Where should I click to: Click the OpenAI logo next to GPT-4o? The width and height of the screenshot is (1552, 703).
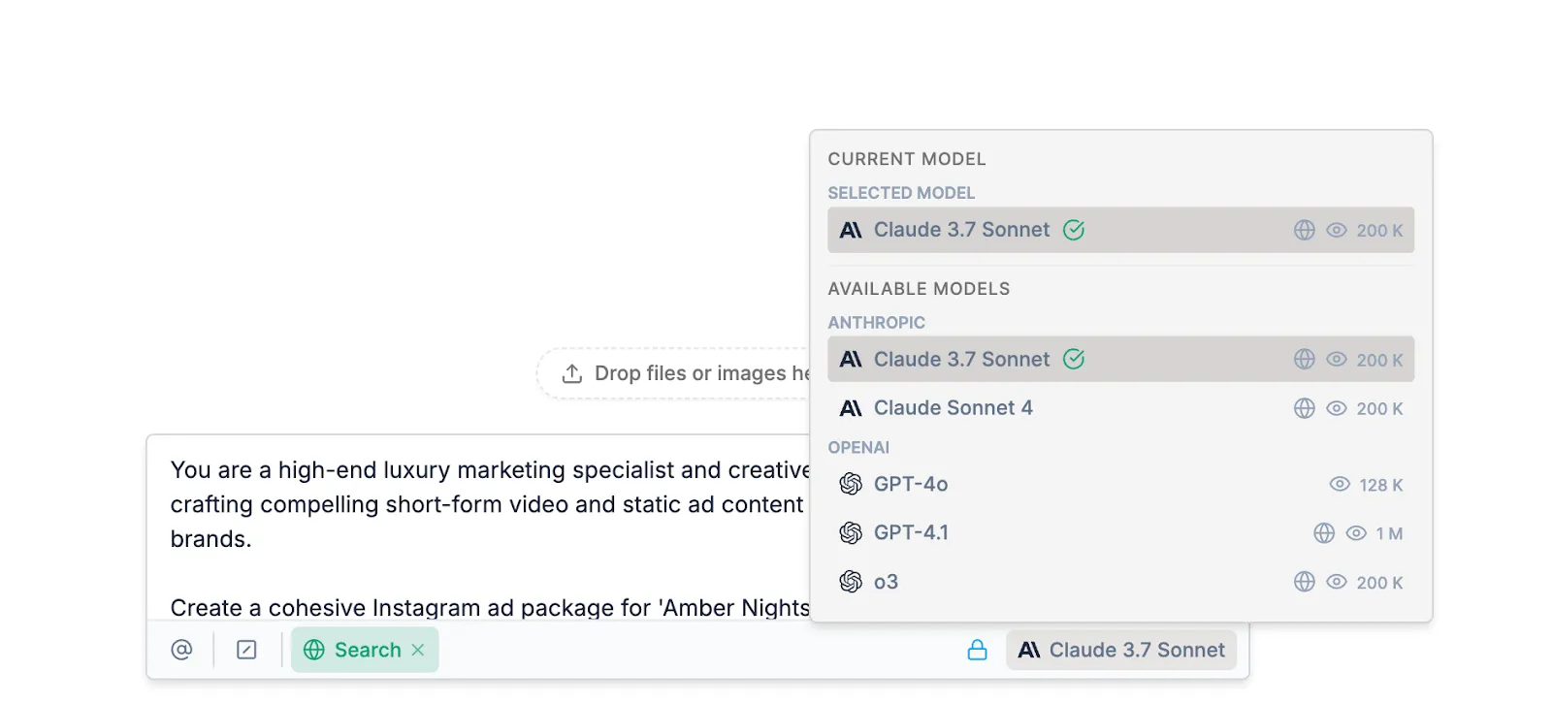pyautogui.click(x=851, y=484)
